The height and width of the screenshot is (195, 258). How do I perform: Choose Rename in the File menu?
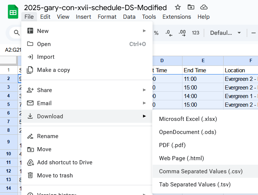point(87,136)
